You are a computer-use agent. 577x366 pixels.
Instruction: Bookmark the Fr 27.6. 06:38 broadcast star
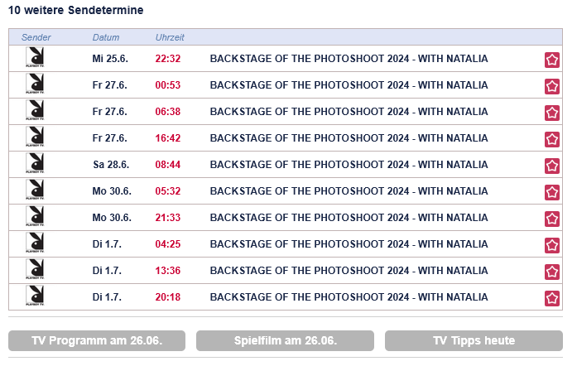pos(552,113)
